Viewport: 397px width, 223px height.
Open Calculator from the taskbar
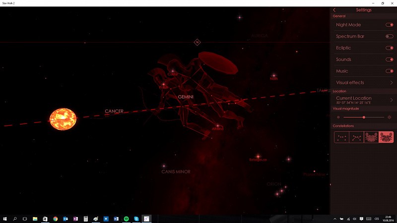(x=85, y=219)
